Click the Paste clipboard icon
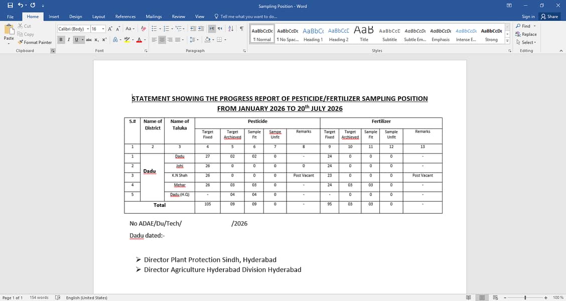 tap(9, 30)
